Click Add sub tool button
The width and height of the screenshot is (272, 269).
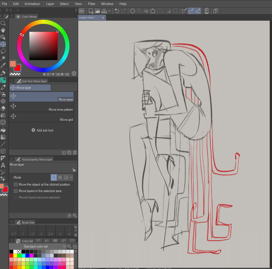pyautogui.click(x=42, y=130)
